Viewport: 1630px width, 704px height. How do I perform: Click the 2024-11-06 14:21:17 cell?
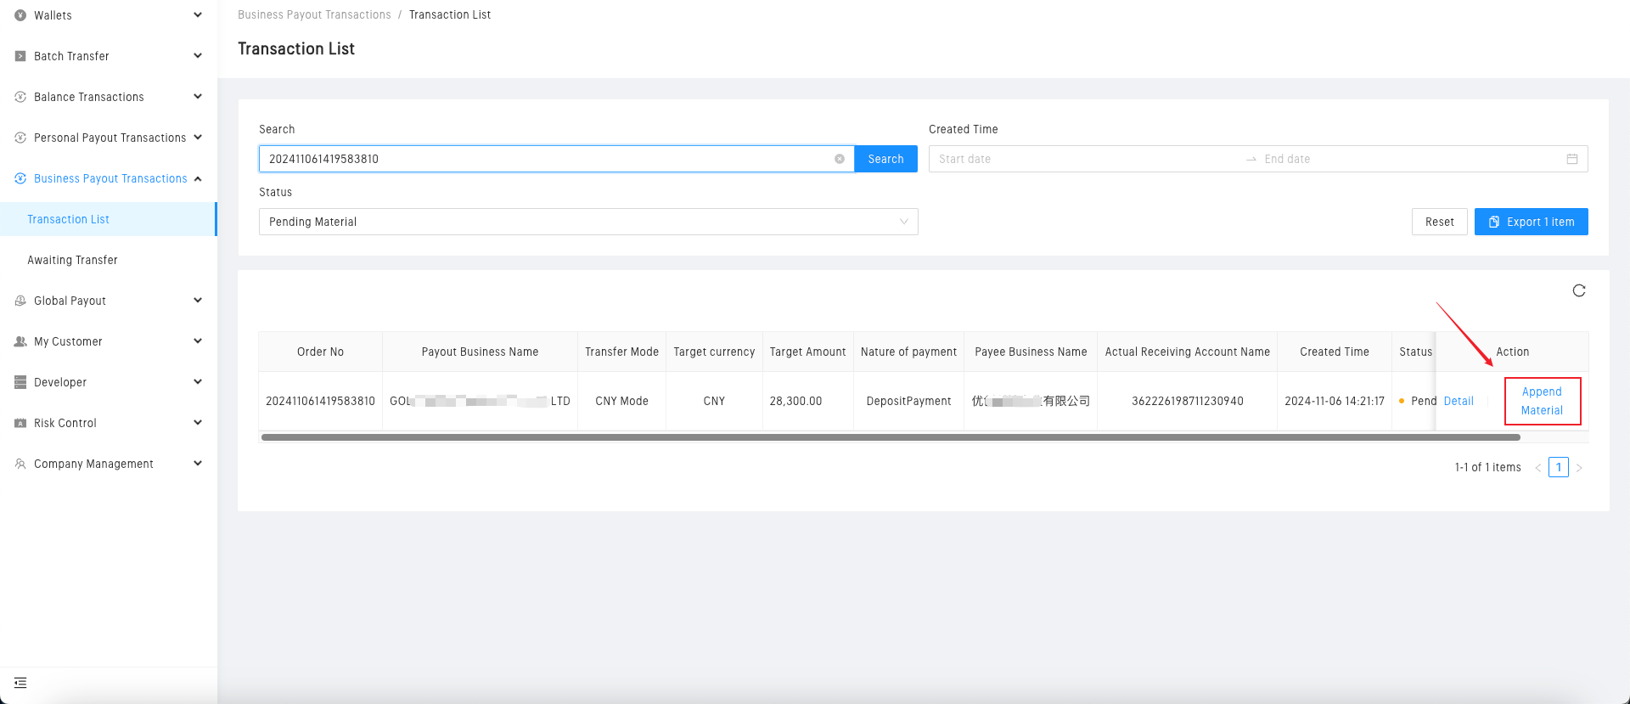[x=1334, y=401]
